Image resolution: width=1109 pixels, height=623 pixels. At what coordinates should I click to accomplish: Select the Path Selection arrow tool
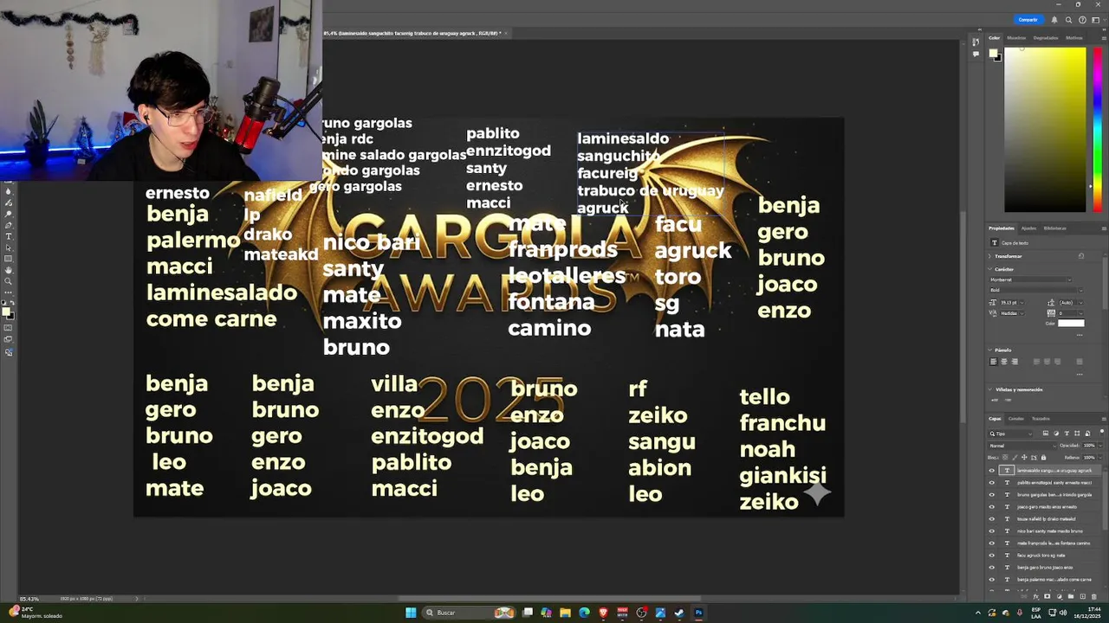pyautogui.click(x=9, y=247)
